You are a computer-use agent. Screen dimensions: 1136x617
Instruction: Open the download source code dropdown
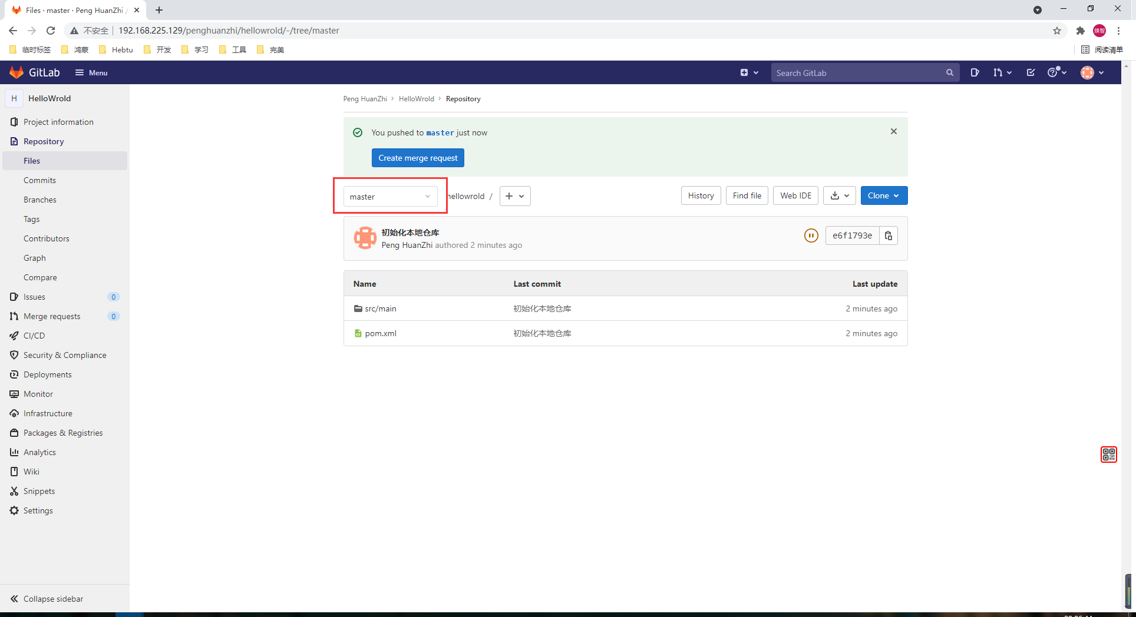coord(840,195)
